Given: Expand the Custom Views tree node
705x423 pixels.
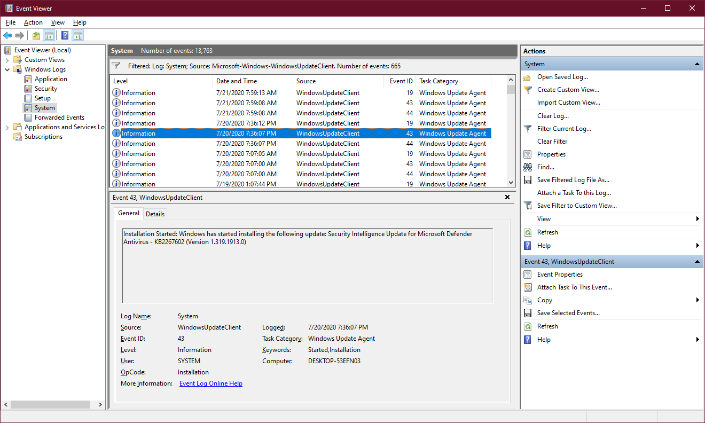Looking at the screenshot, I should [7, 60].
